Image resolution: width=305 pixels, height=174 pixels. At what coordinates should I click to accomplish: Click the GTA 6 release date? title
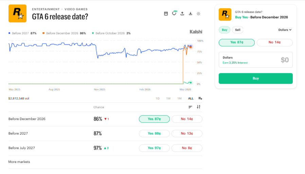60,17
